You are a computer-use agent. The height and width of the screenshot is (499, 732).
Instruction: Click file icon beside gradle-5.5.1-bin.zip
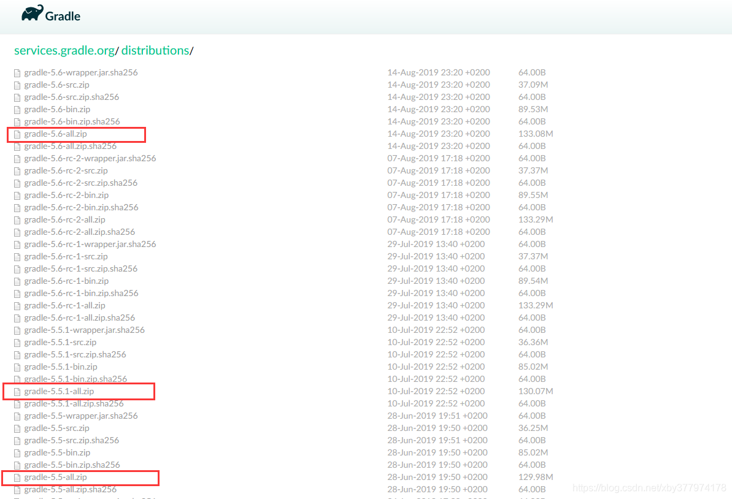click(x=17, y=367)
